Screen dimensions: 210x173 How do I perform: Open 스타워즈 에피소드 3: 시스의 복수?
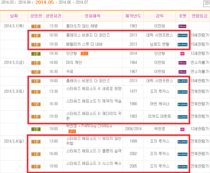(x=94, y=163)
